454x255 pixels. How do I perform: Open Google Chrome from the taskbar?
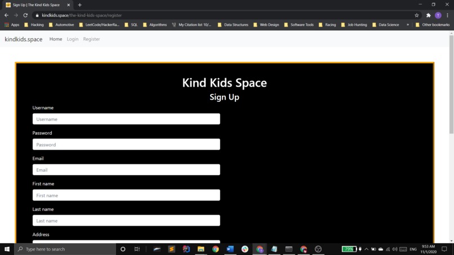(215, 249)
